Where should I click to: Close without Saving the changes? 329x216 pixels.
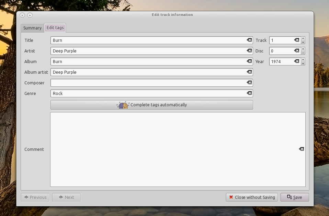pos(252,197)
